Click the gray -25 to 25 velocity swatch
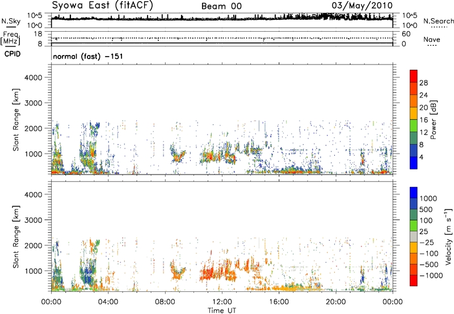The image size is (454, 314). click(414, 236)
